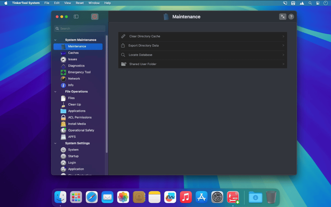Open the Reset menu
Viewport: 331px width, 207px height.
pos(80,3)
